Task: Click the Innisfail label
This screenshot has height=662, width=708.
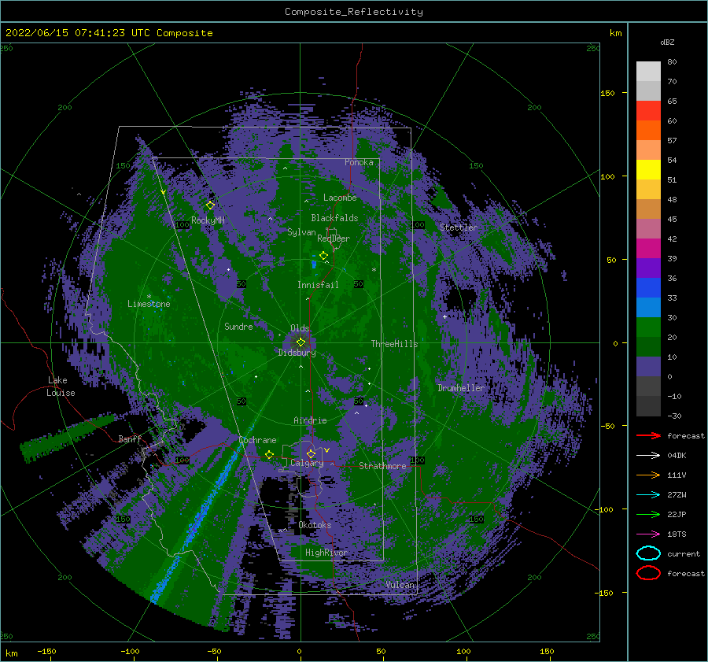Action: tap(318, 285)
